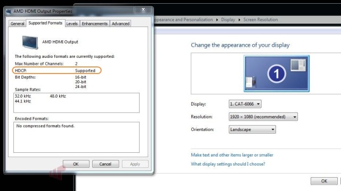Close the AMD HDMI Output Properties dialog
The image size is (341, 191).
click(x=143, y=10)
